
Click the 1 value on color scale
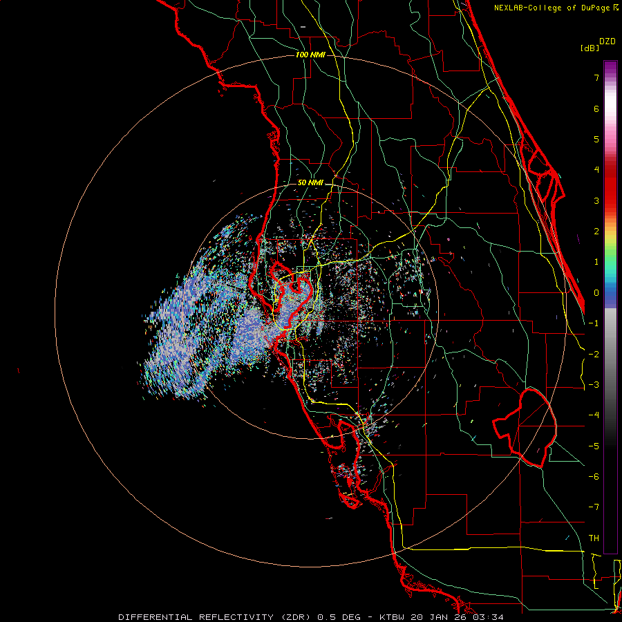(x=596, y=262)
